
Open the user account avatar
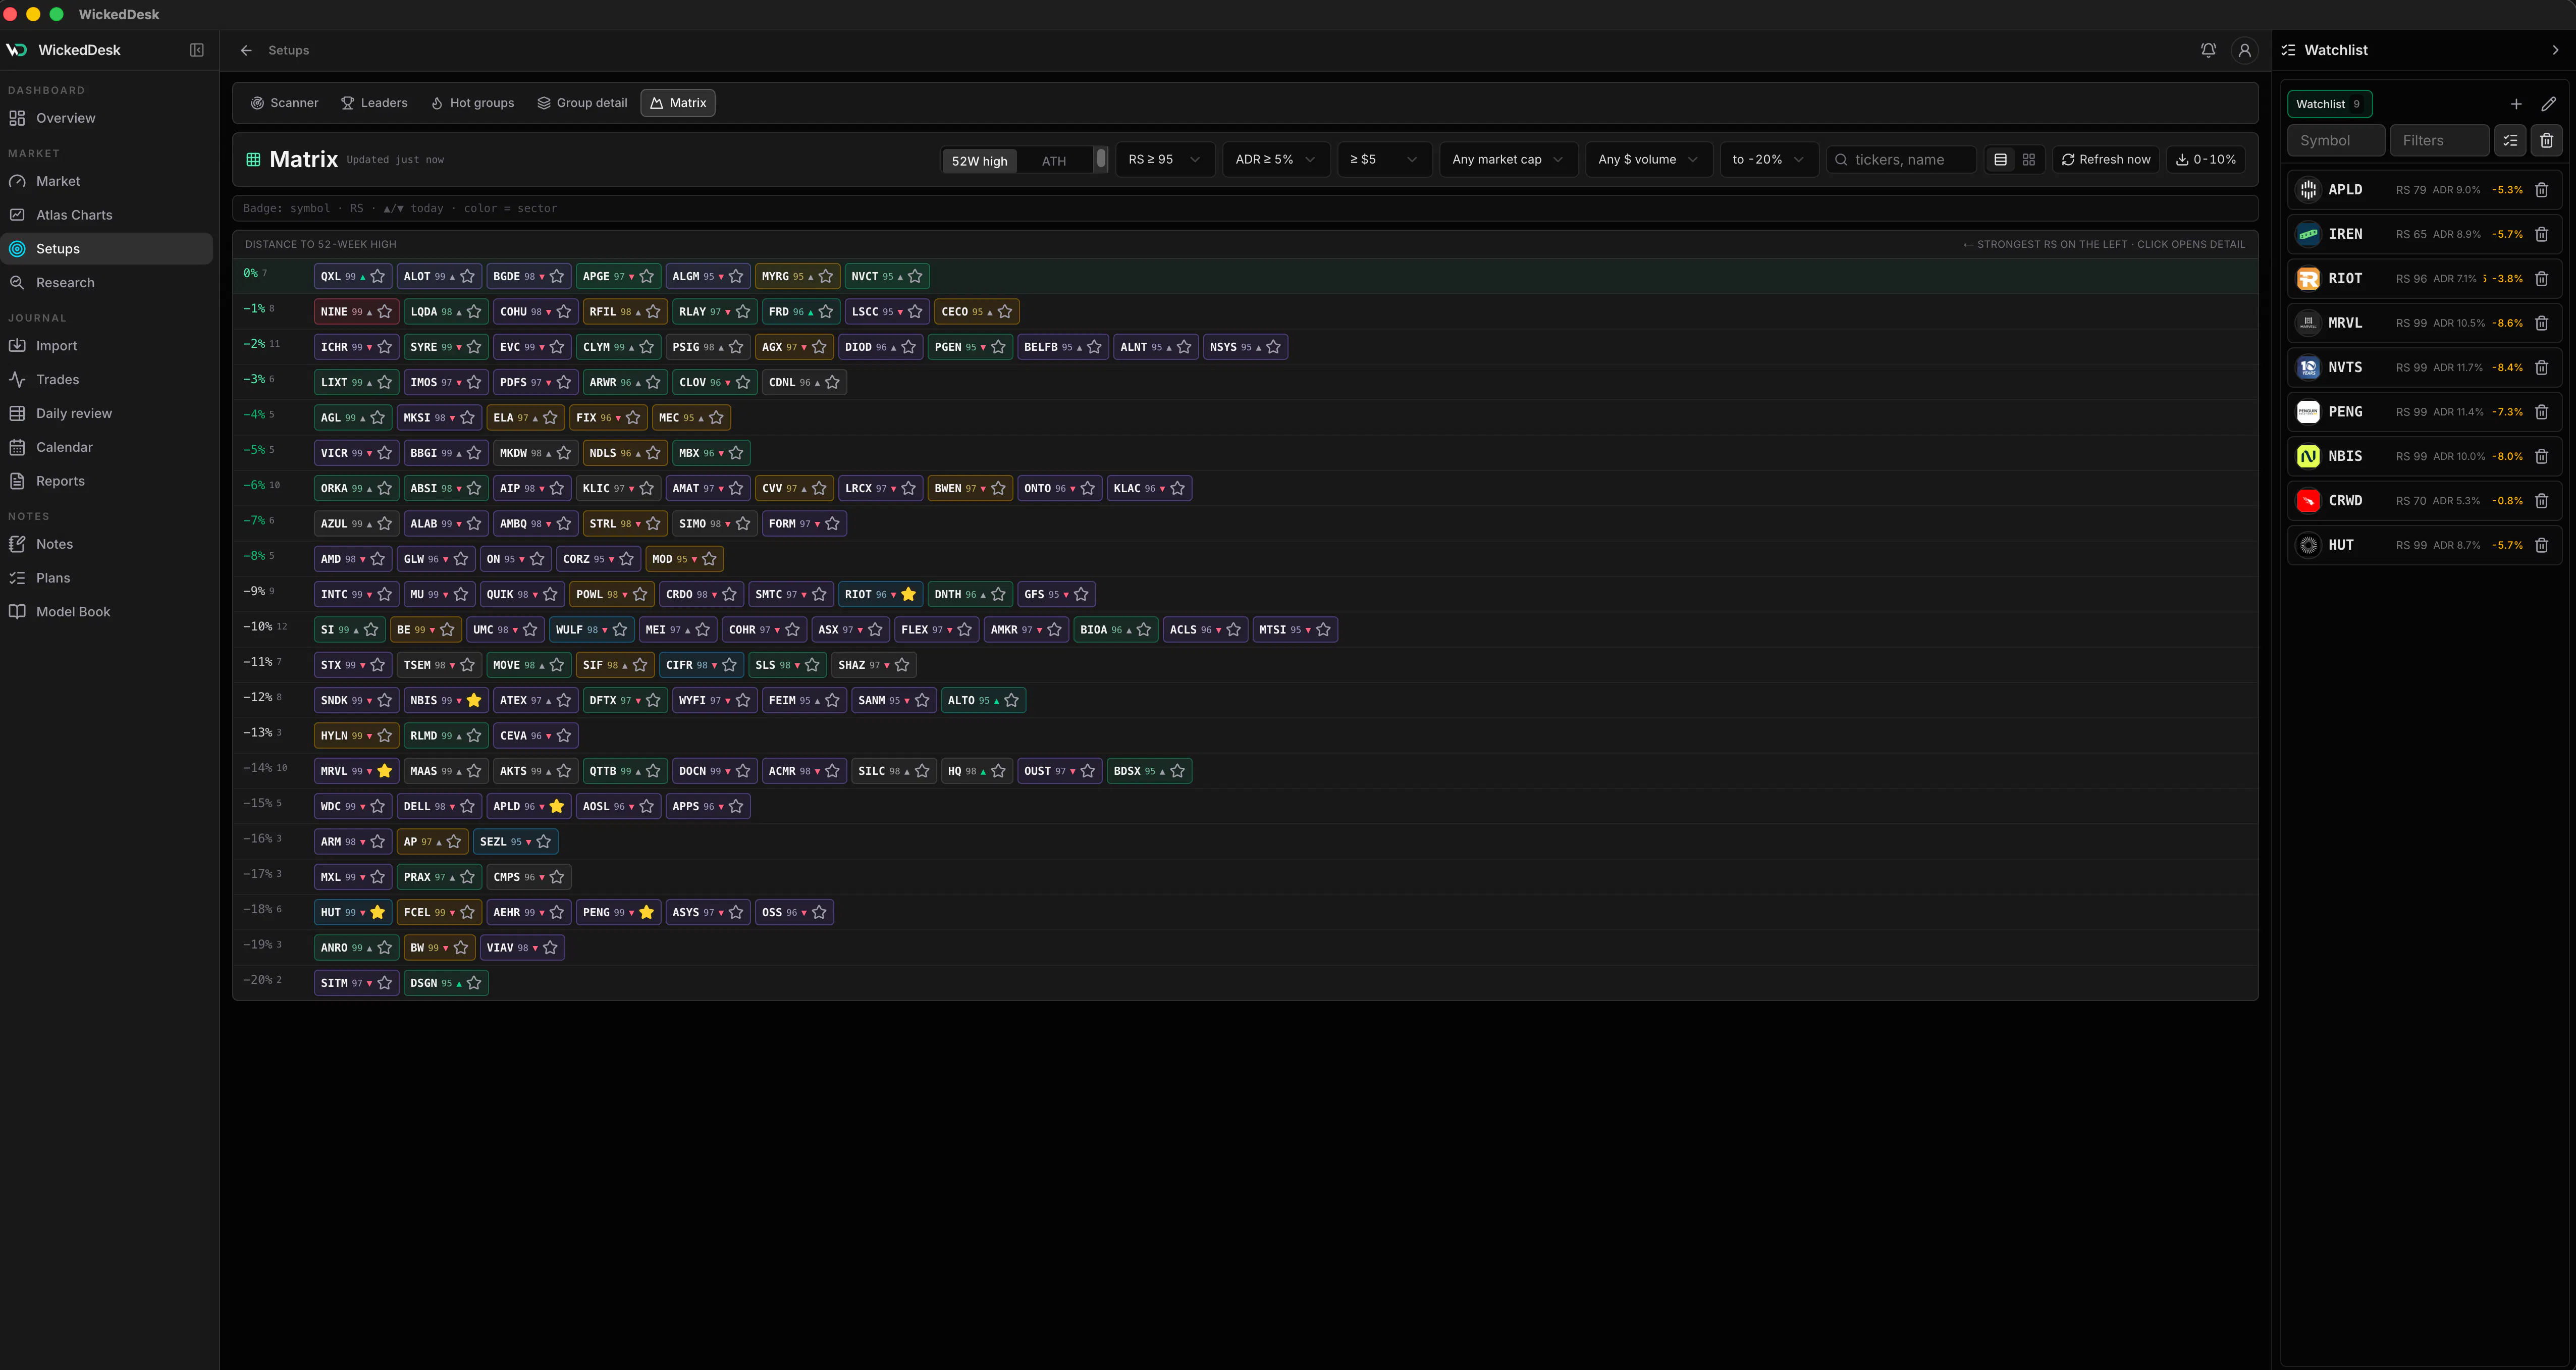click(2244, 50)
